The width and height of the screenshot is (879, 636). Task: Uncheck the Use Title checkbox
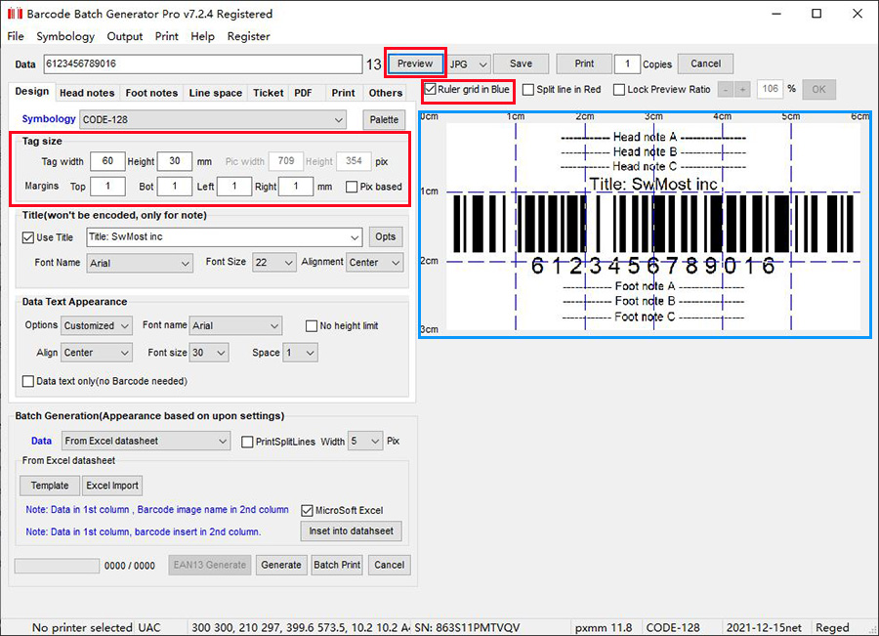(x=28, y=237)
